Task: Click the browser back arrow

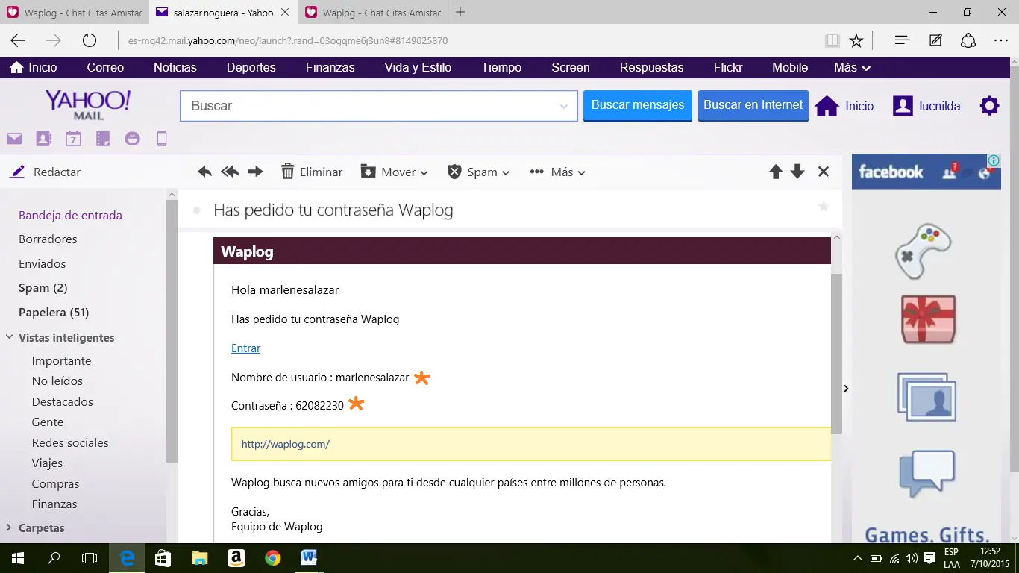Action: (18, 40)
